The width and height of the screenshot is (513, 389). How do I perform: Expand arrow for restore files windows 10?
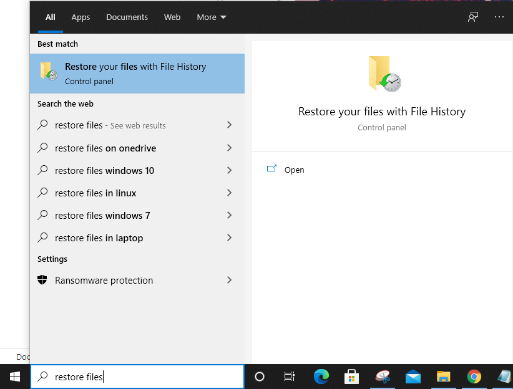229,170
